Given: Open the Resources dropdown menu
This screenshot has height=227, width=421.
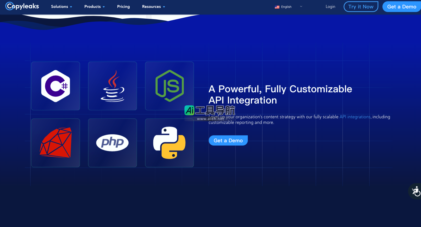Looking at the screenshot, I should (153, 7).
